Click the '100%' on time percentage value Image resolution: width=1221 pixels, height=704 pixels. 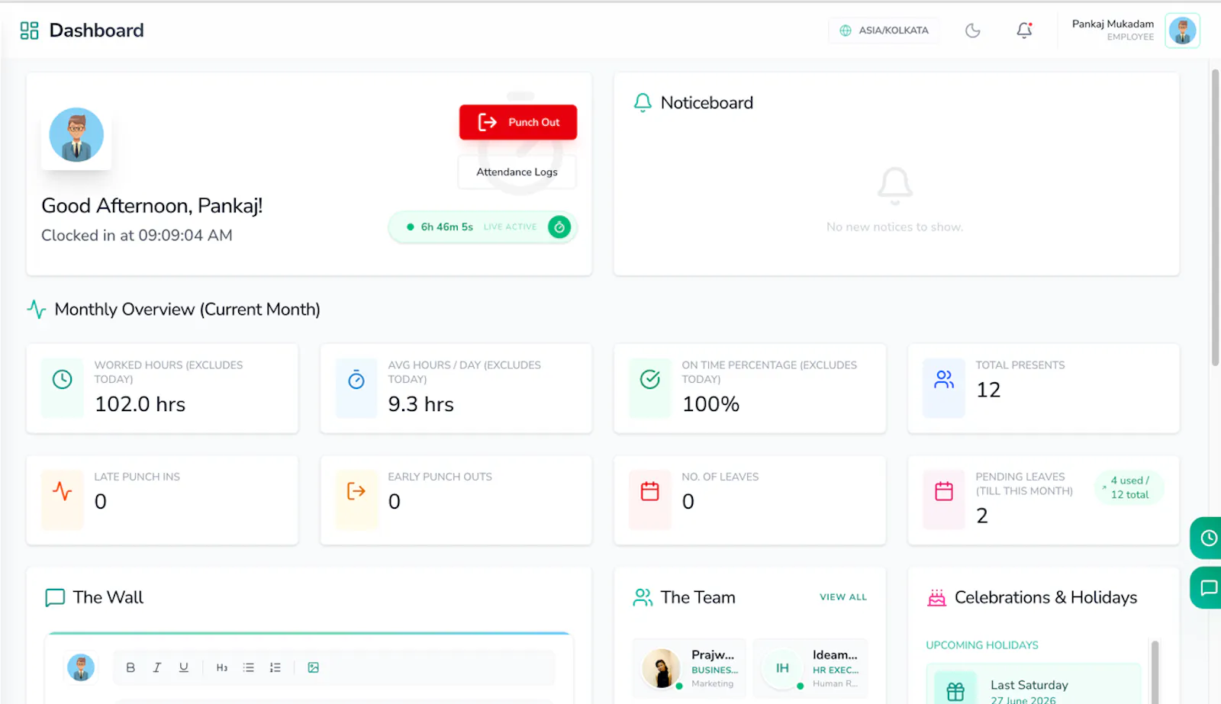(710, 404)
